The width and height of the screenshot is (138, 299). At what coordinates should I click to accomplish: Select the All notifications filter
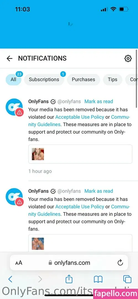pos(13,79)
